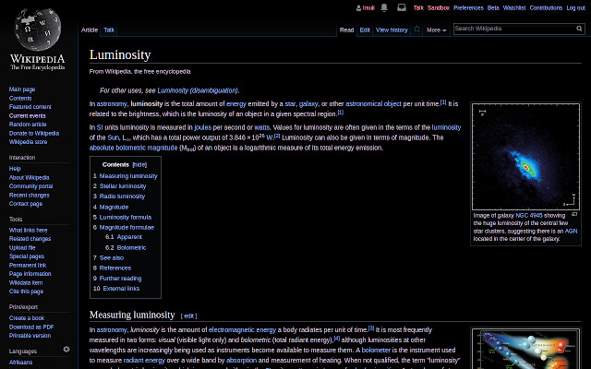Click the user profile icon for Imuli

(x=358, y=7)
